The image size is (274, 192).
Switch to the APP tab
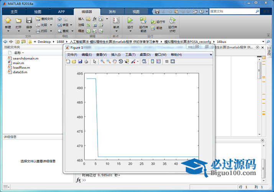tap(61, 12)
